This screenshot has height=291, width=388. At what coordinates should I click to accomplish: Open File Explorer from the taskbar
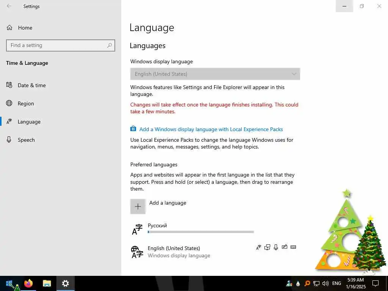point(47,283)
